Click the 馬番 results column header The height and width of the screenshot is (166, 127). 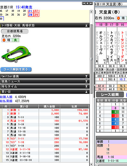(x=123, y=101)
